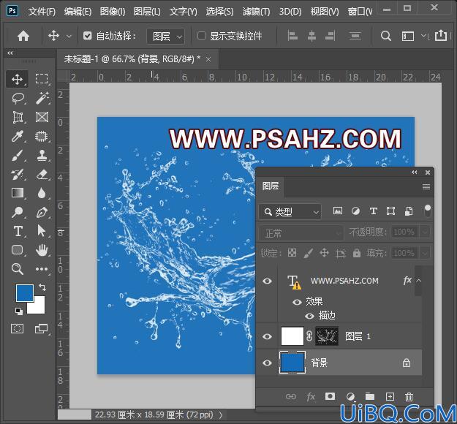Go to Home screen icon
This screenshot has height=424, width=457.
(x=23, y=36)
